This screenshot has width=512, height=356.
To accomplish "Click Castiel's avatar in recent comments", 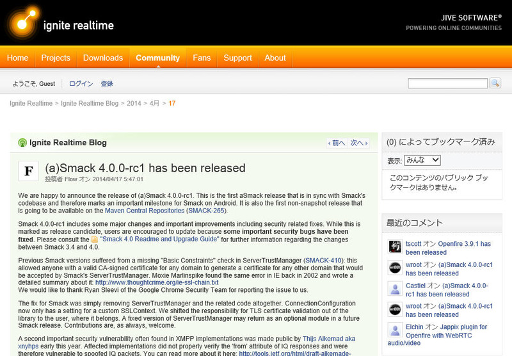I will coord(395,289).
